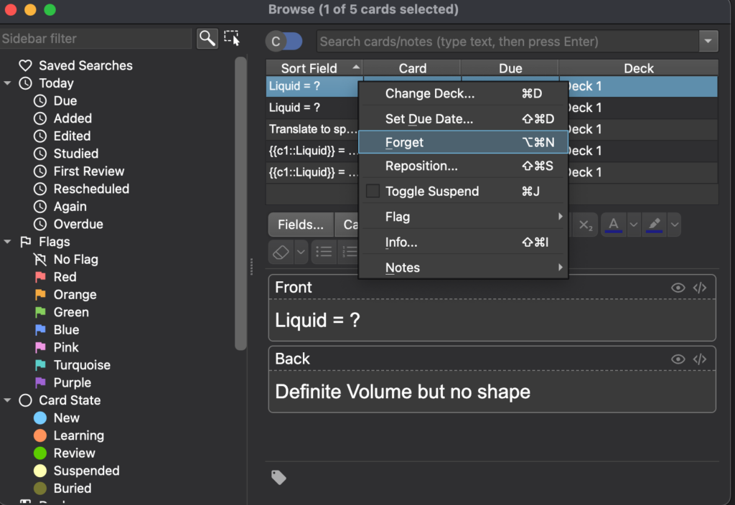Viewport: 735px width, 505px height.
Task: Select the Translate to sp… card row
Action: pos(312,129)
